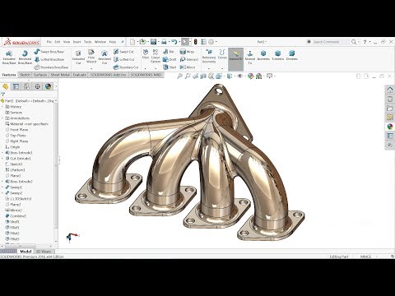The height and width of the screenshot is (296, 395).
Task: Select the Swept Cut tool
Action: pos(123,52)
